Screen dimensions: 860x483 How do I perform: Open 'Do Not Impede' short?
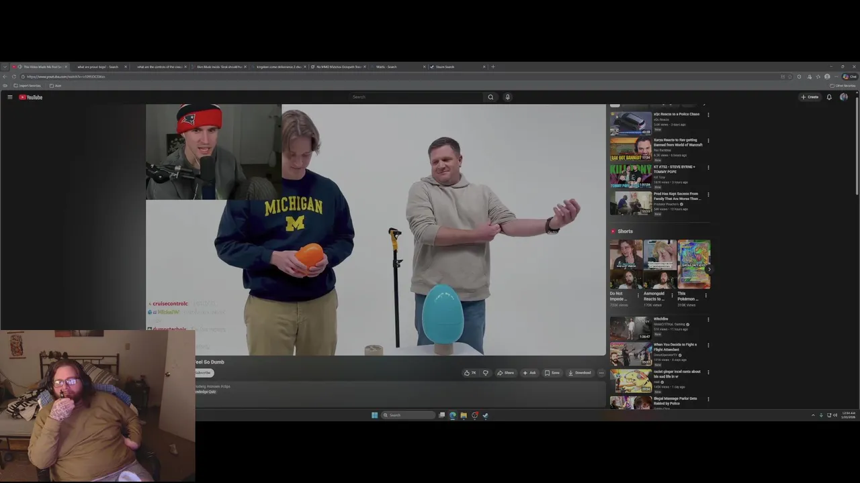tap(626, 264)
